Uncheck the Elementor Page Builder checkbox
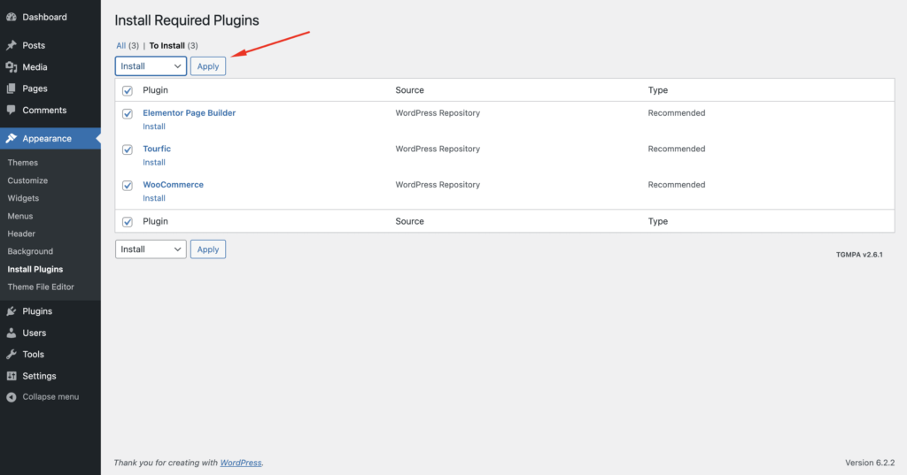The width and height of the screenshot is (907, 475). click(x=128, y=114)
